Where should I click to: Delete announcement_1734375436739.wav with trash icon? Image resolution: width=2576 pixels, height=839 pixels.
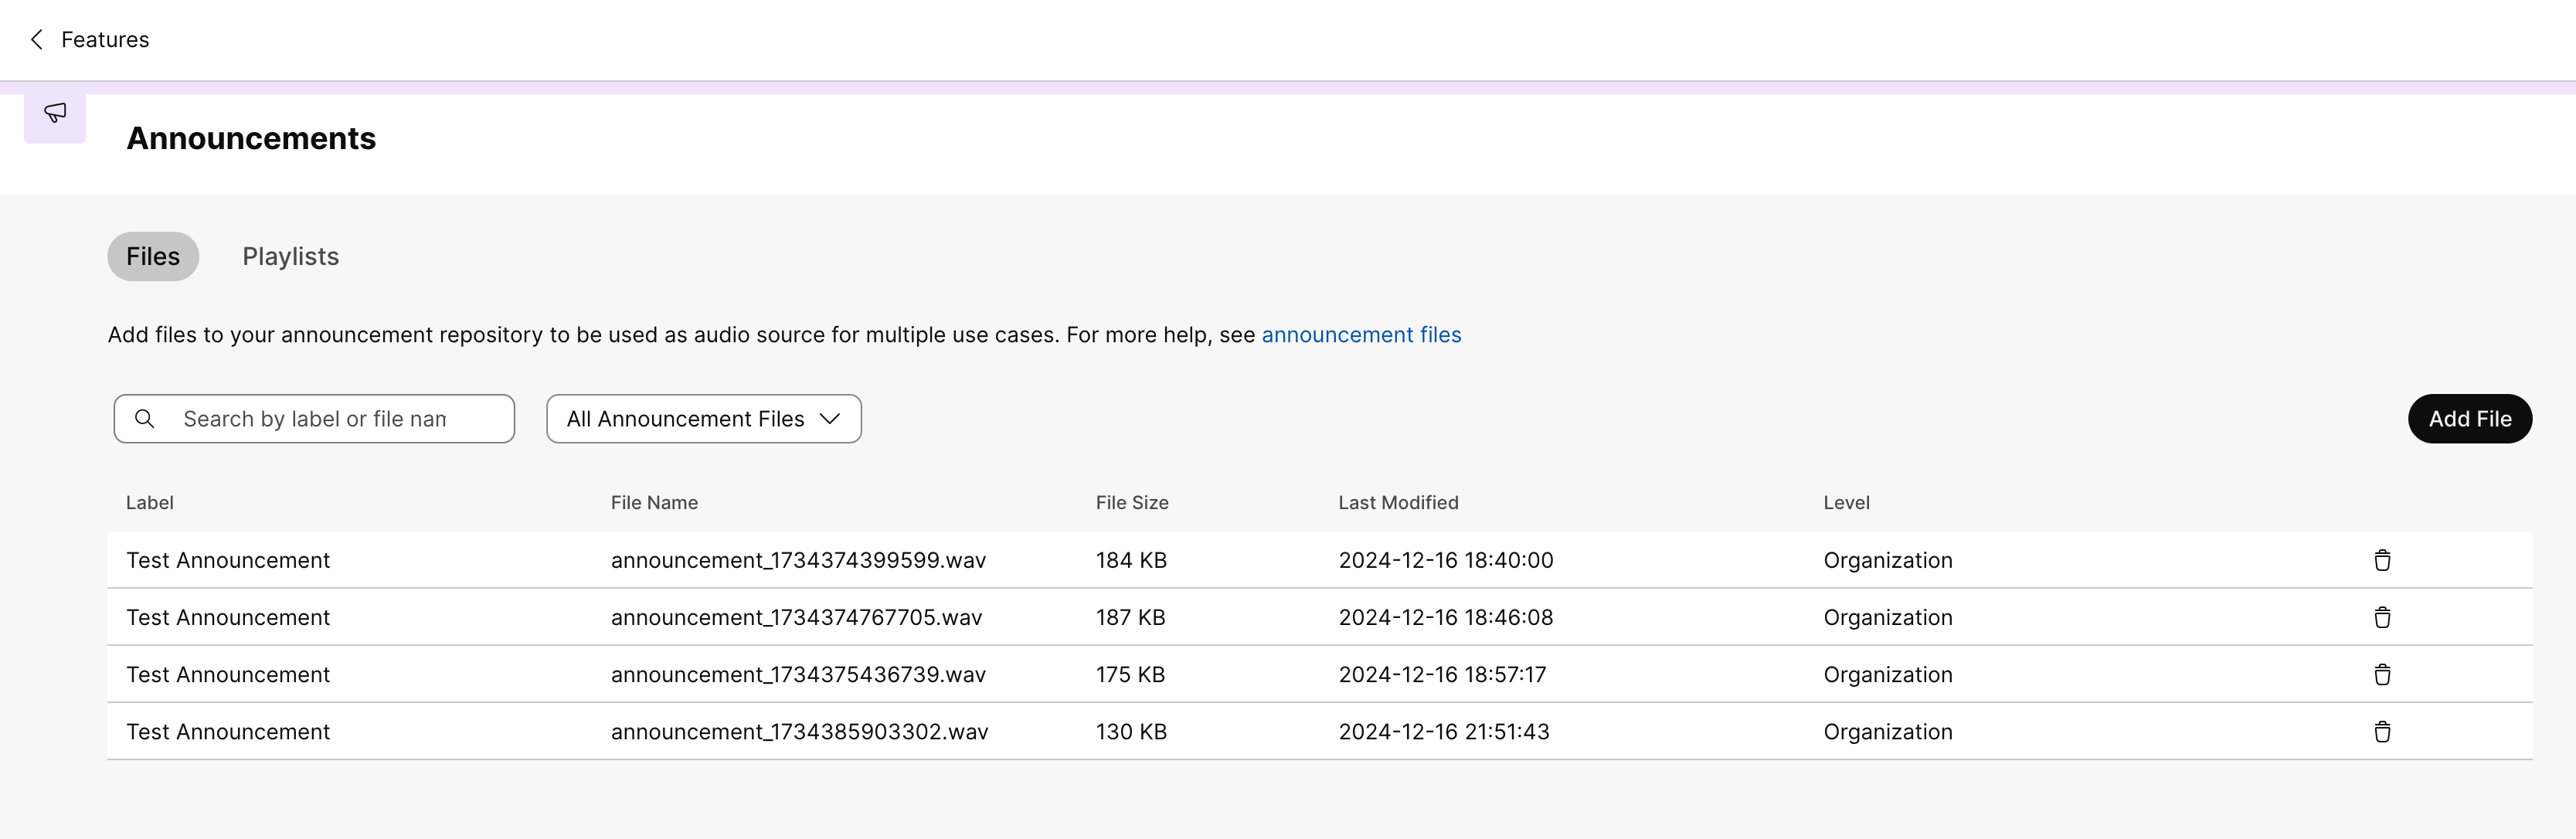coord(2382,674)
